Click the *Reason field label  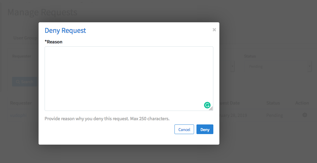[x=54, y=42]
